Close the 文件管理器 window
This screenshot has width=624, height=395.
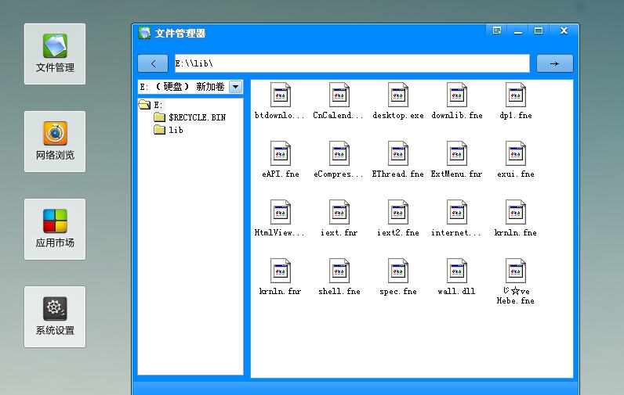[564, 31]
